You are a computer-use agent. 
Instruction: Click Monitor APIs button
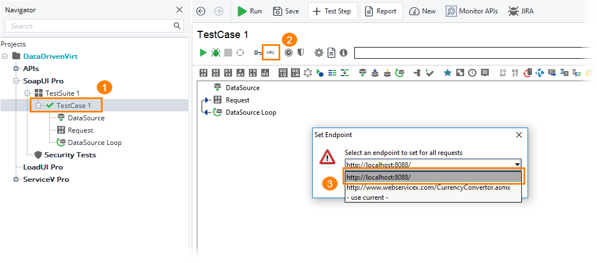[x=472, y=11]
